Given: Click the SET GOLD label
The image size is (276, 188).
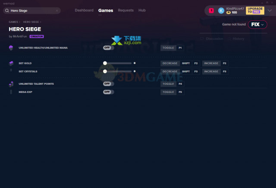Looking at the screenshot, I should pyautogui.click(x=25, y=63).
